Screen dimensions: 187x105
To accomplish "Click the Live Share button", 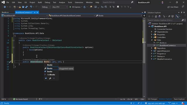I will (173, 7).
